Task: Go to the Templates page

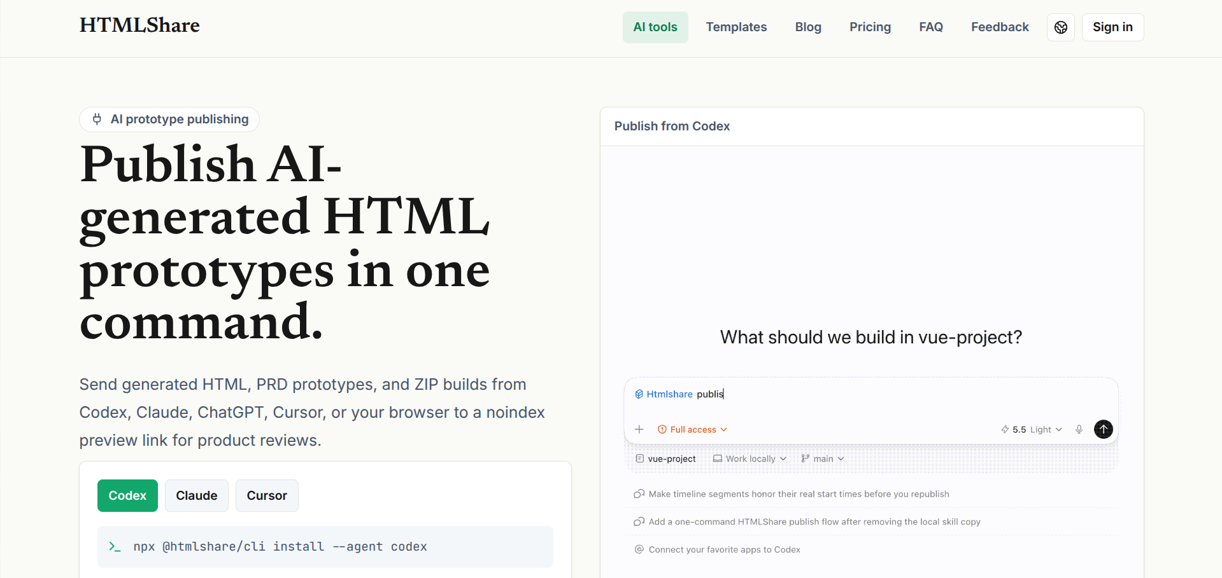Action: coord(736,27)
